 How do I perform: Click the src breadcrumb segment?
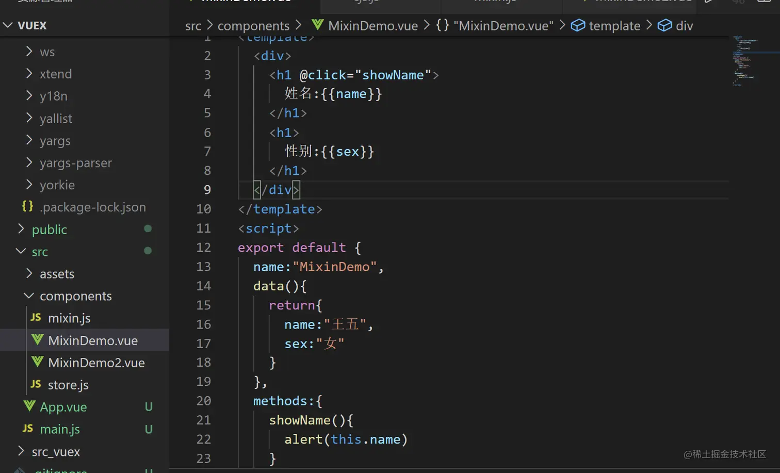193,26
